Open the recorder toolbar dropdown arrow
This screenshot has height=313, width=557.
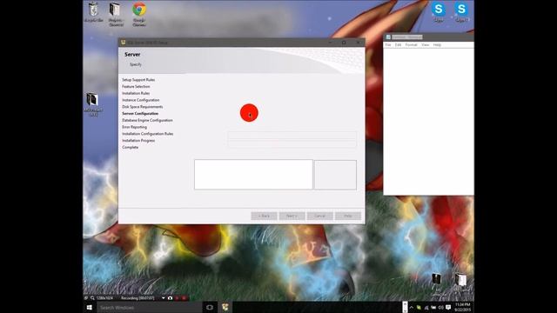(x=163, y=298)
